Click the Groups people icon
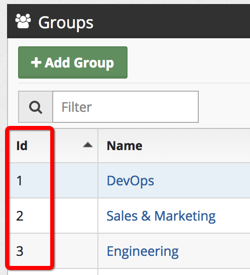 (23, 21)
